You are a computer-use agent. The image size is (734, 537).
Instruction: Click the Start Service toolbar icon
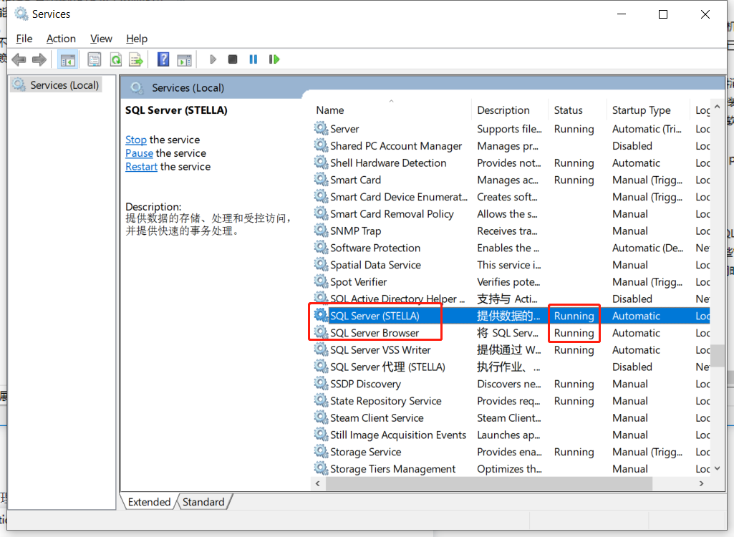coord(213,59)
